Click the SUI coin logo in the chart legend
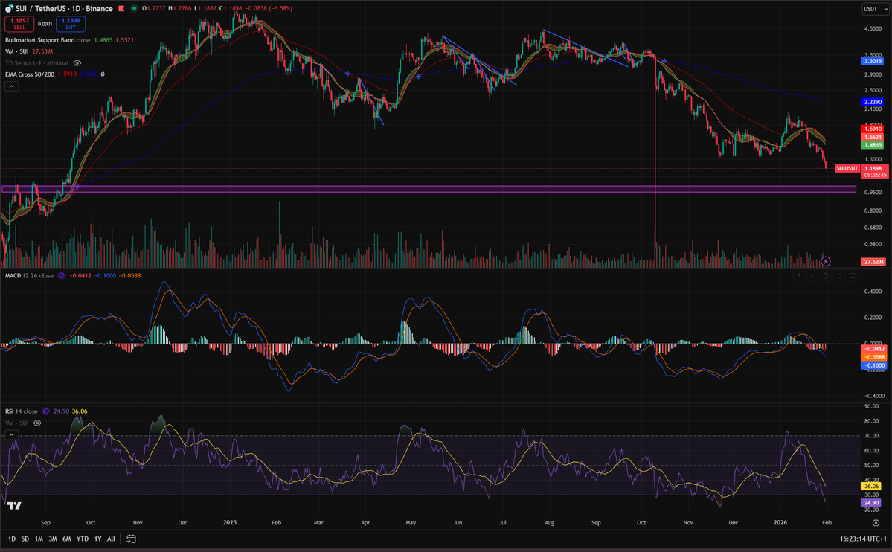892x552 pixels. 7,9
